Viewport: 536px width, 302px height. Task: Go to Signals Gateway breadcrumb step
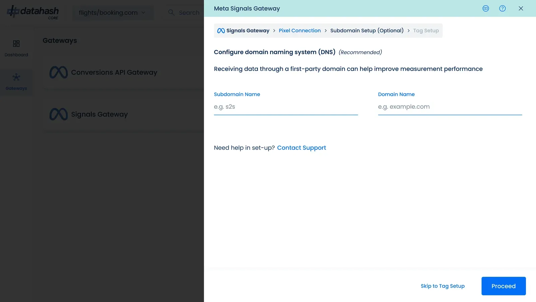point(248,31)
